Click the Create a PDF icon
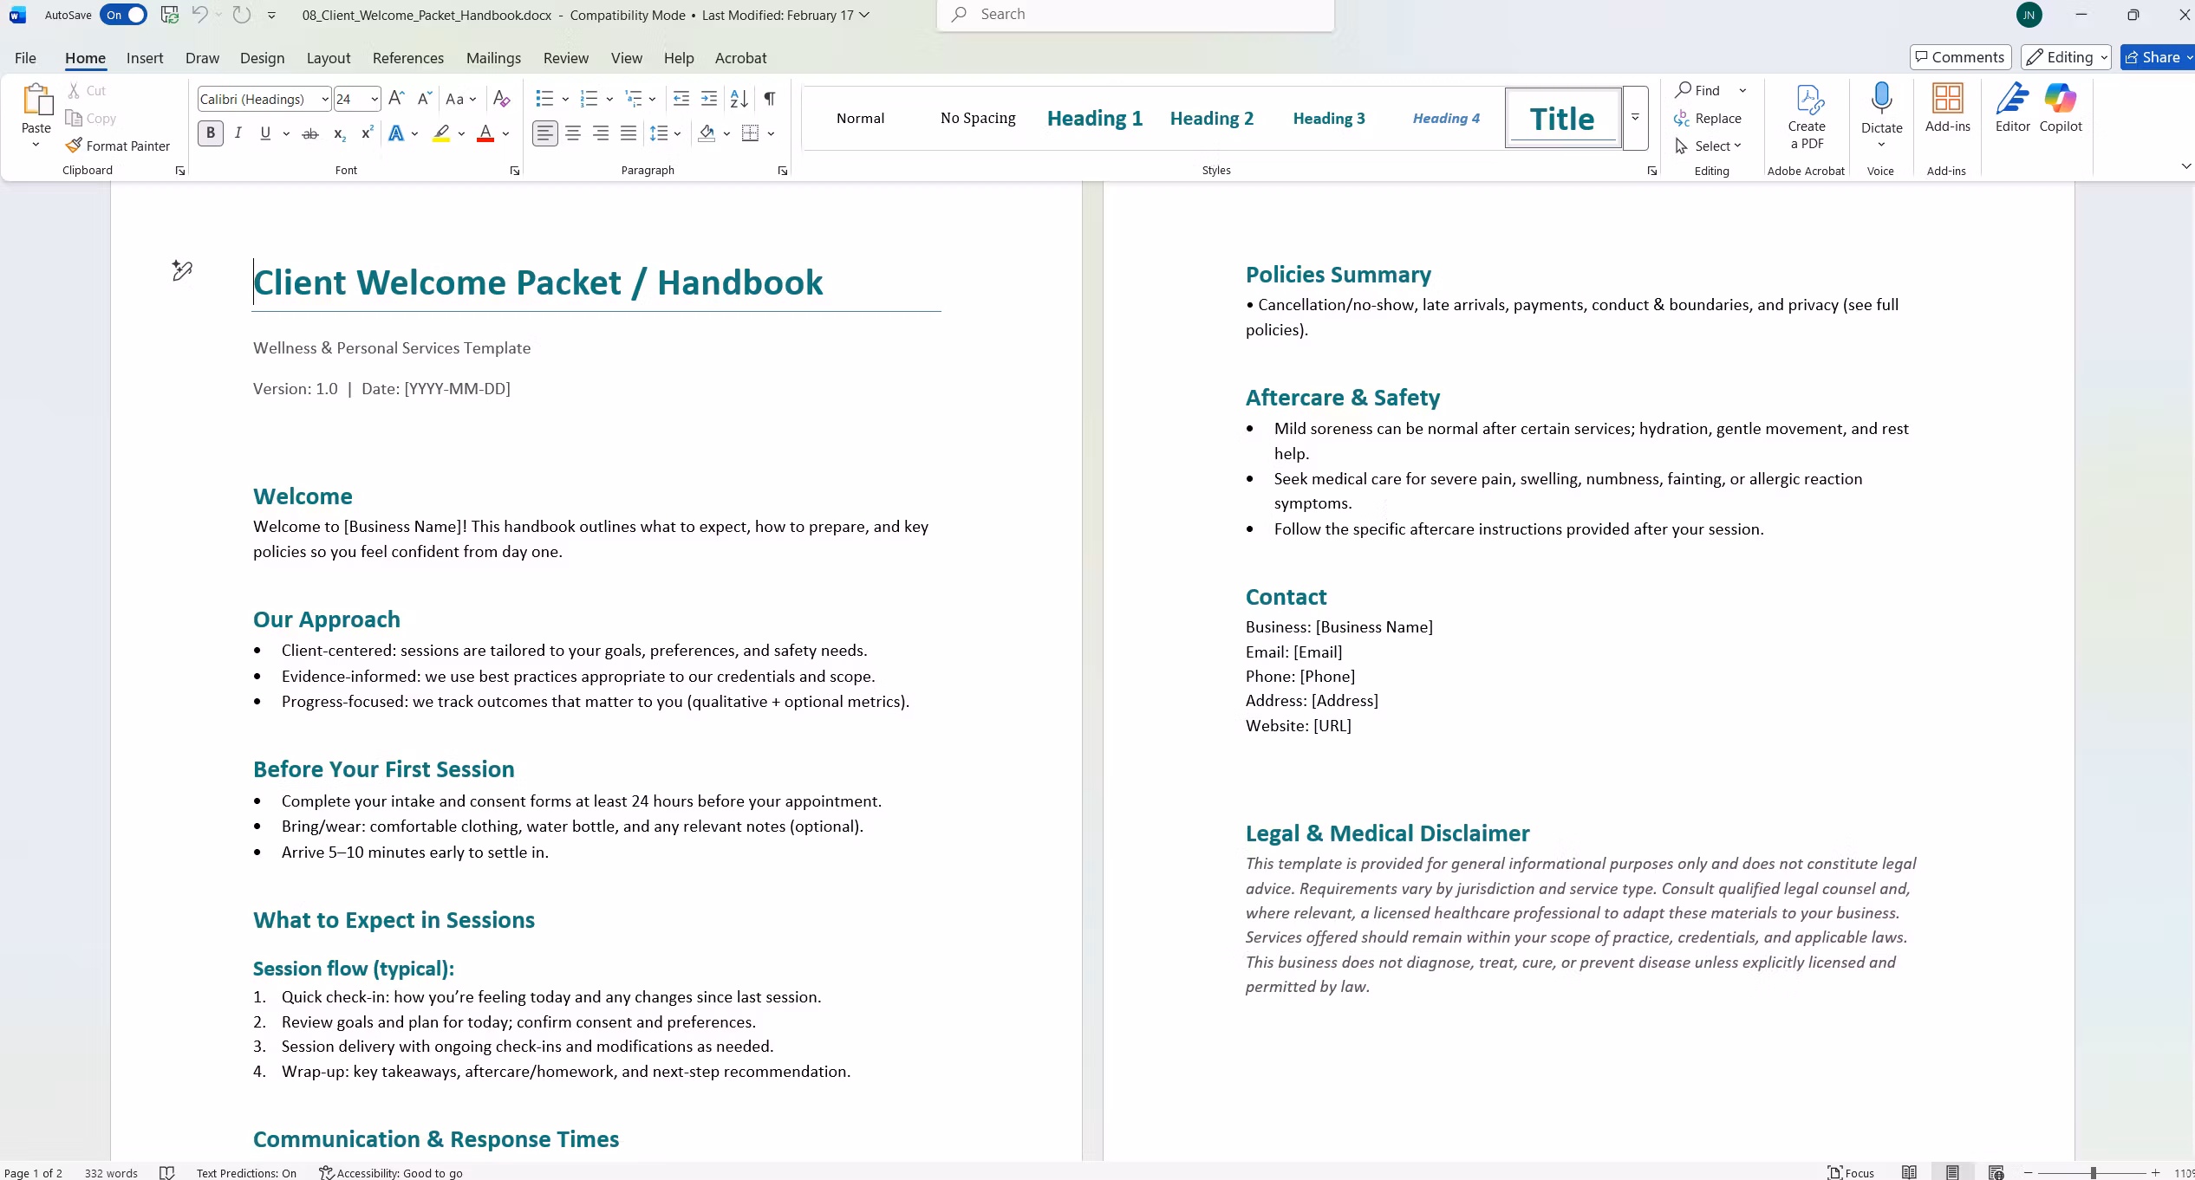Image resolution: width=2195 pixels, height=1180 pixels. click(1807, 100)
